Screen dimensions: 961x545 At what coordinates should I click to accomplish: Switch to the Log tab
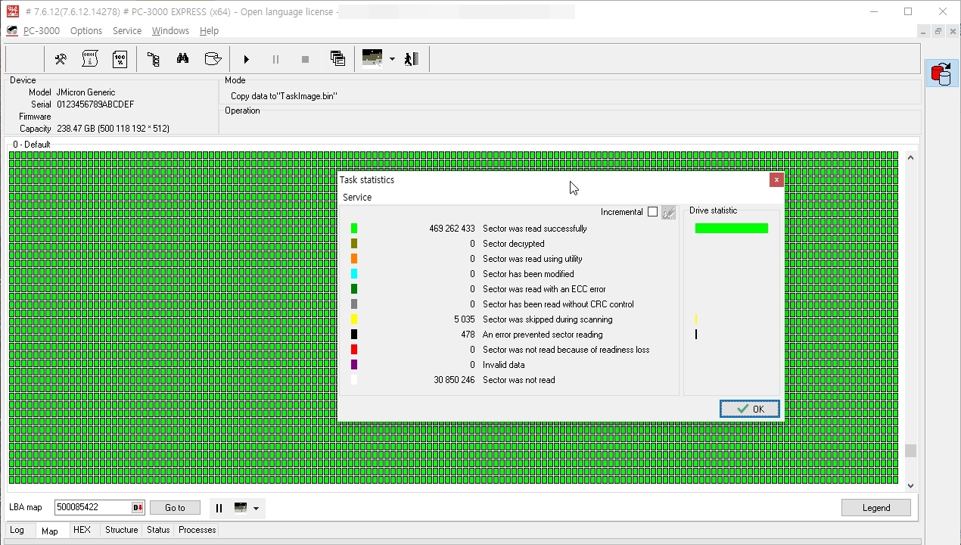[17, 531]
